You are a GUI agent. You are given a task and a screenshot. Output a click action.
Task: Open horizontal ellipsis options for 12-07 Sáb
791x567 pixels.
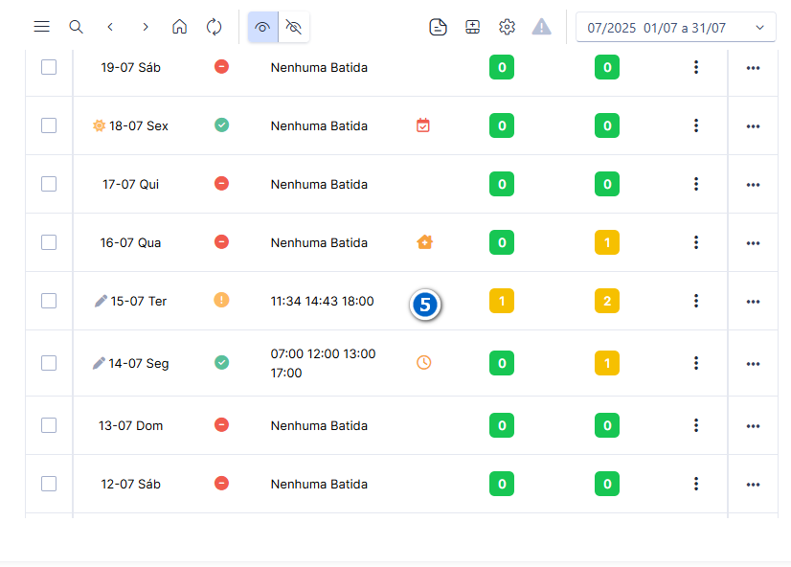click(753, 485)
